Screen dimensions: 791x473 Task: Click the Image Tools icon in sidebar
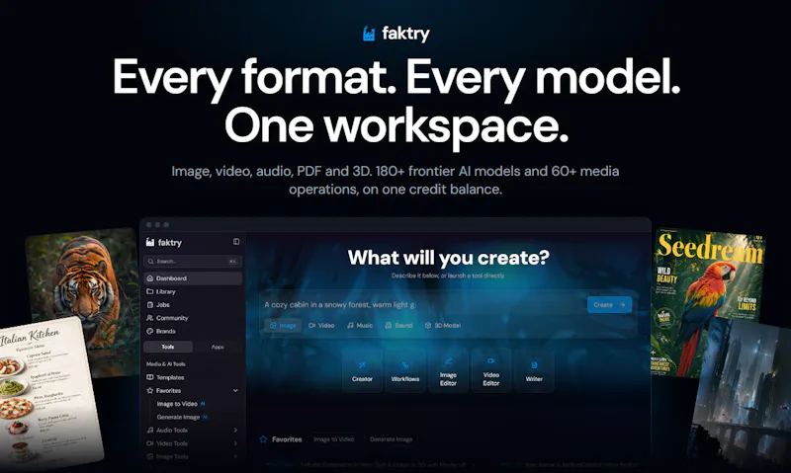point(150,456)
